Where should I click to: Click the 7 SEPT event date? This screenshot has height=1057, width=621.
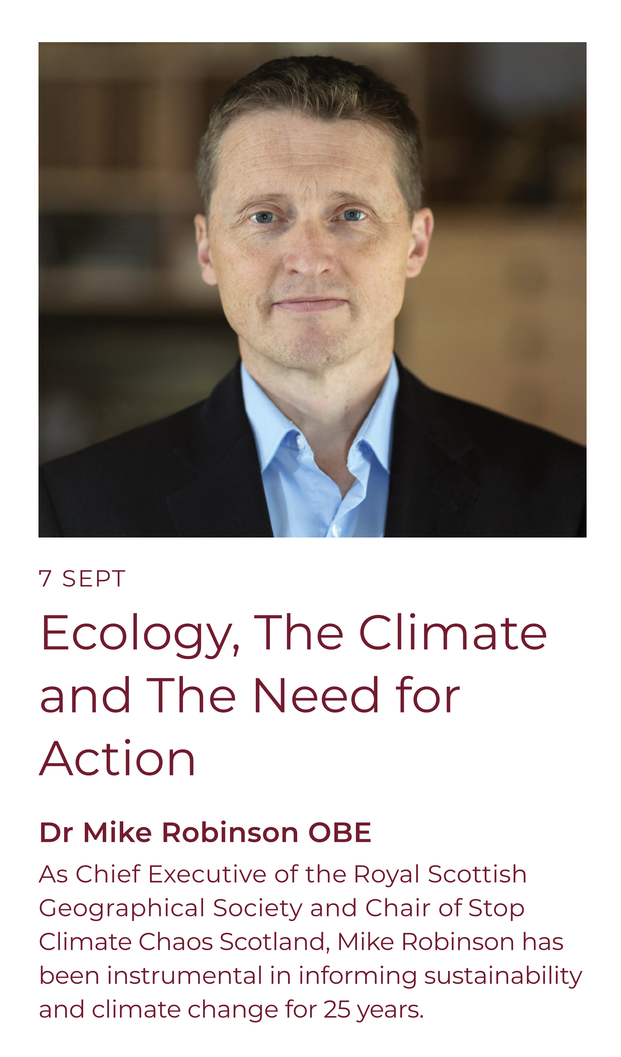pyautogui.click(x=82, y=579)
